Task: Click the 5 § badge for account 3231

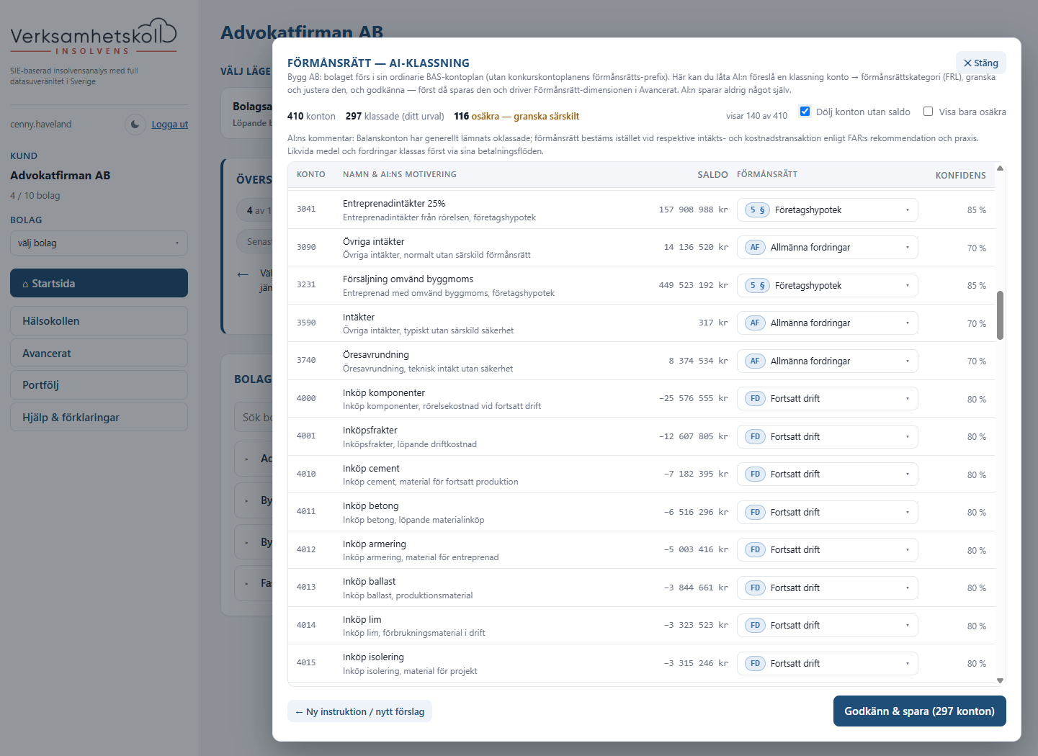Action: click(757, 286)
